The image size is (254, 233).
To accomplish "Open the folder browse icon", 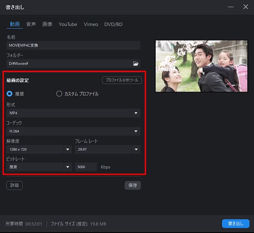I will pyautogui.click(x=135, y=64).
